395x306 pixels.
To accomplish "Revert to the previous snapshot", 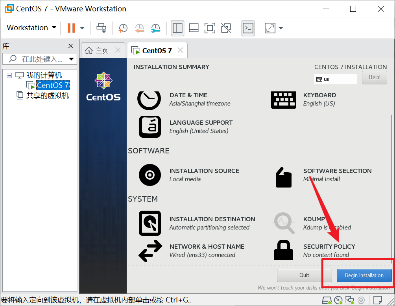I will click(x=139, y=28).
